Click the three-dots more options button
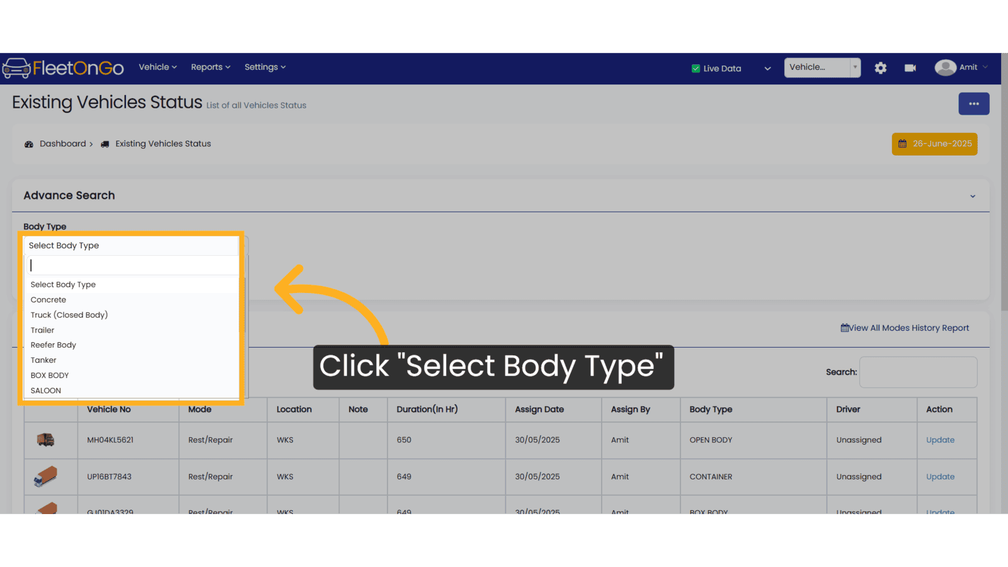 point(973,104)
